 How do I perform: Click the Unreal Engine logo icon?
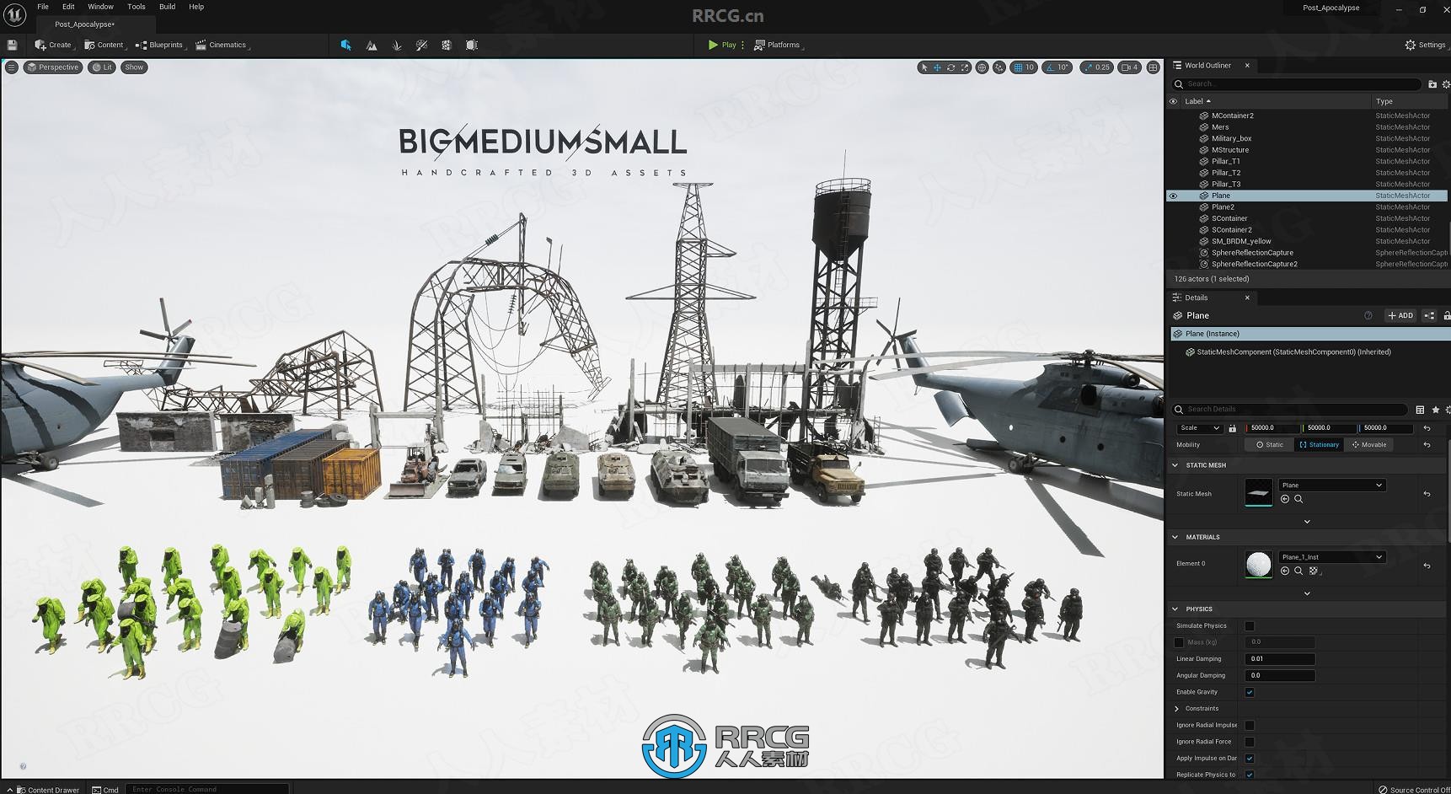point(15,15)
